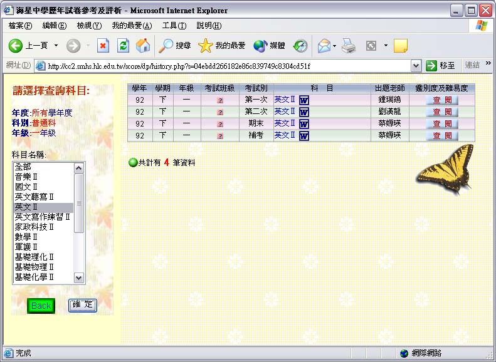
Task: Go to the Home page icon
Action: click(x=143, y=46)
